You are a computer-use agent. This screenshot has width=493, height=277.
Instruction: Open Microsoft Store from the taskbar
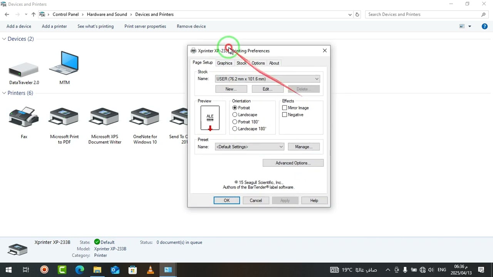tap(132, 270)
